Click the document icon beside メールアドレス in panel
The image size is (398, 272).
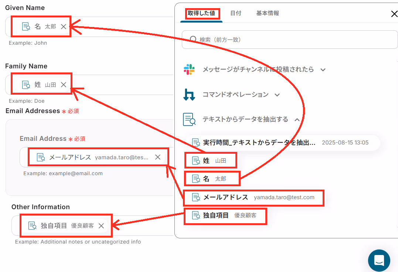[x=196, y=197]
